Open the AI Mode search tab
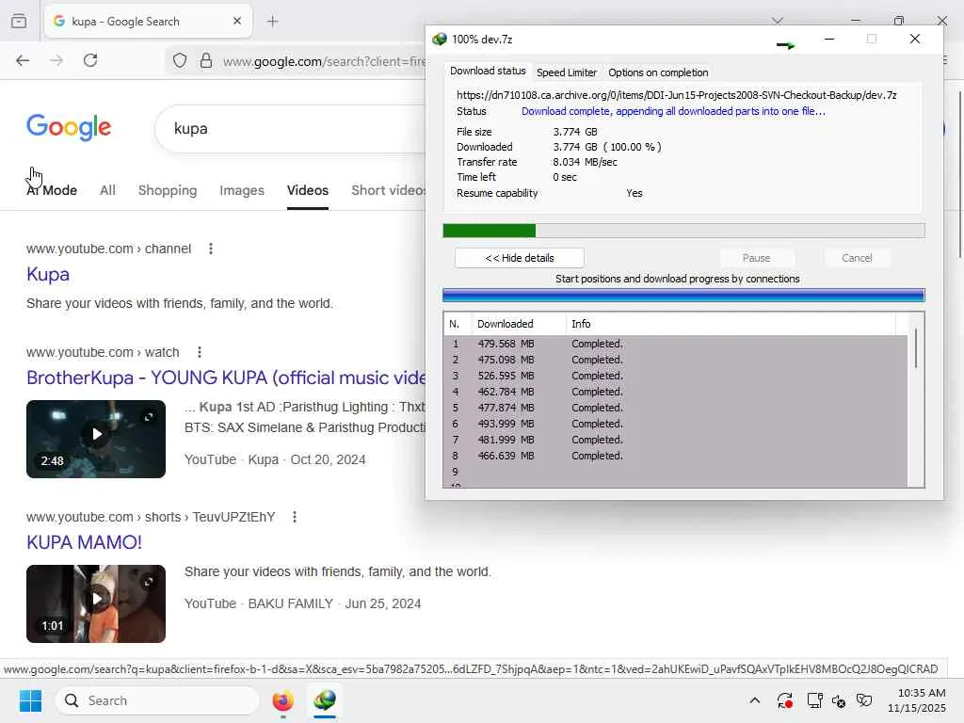This screenshot has height=723, width=964. [52, 190]
